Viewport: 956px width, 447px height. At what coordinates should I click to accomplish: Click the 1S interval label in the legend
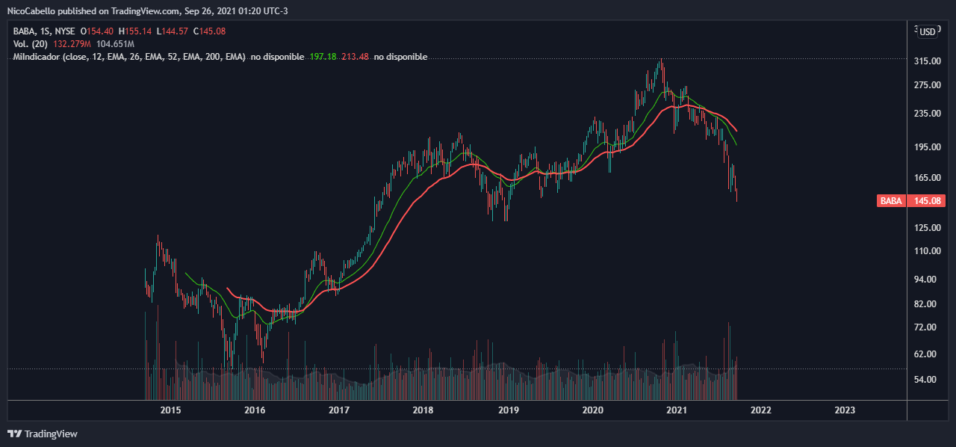pyautogui.click(x=46, y=31)
